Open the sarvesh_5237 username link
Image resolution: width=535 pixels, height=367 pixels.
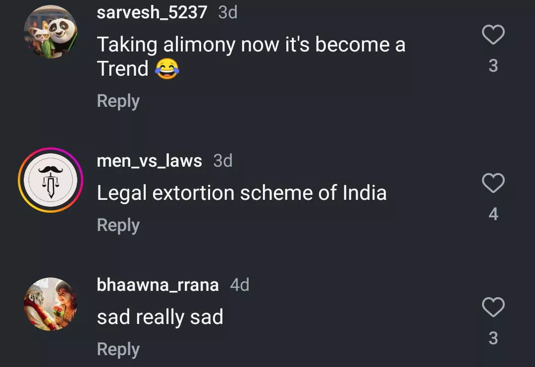(152, 12)
